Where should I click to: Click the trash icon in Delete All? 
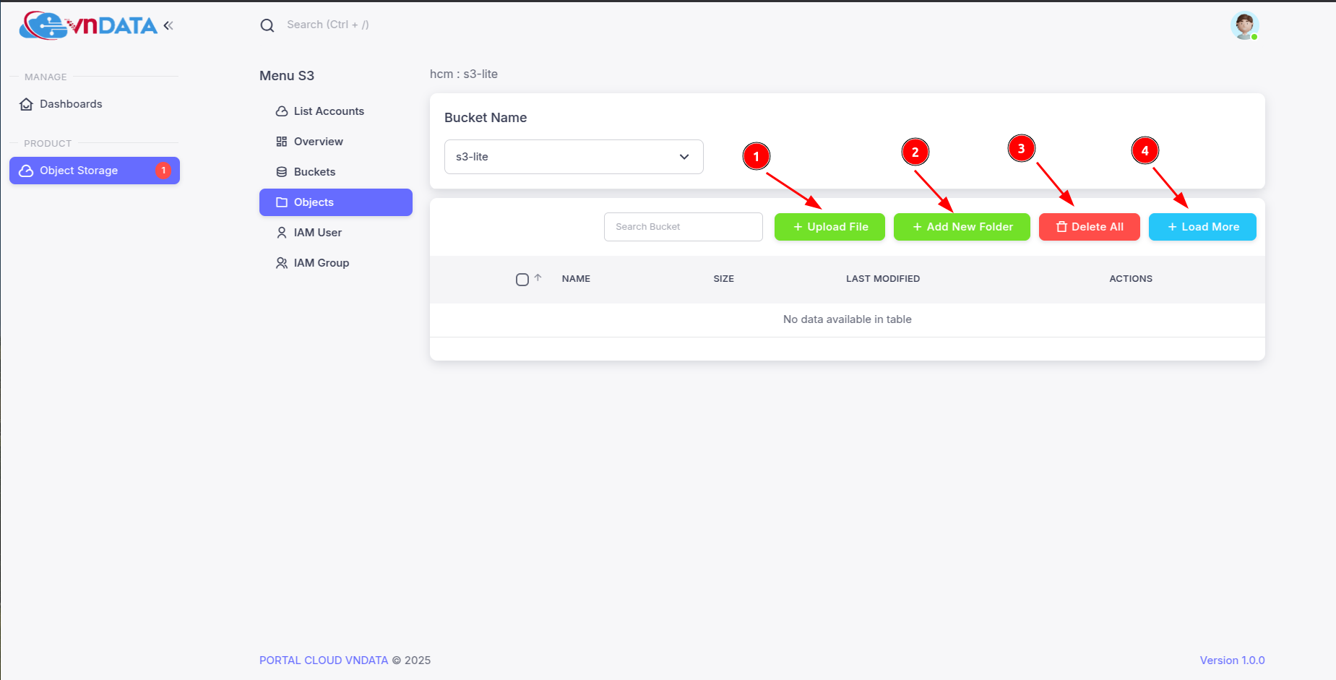pos(1061,227)
